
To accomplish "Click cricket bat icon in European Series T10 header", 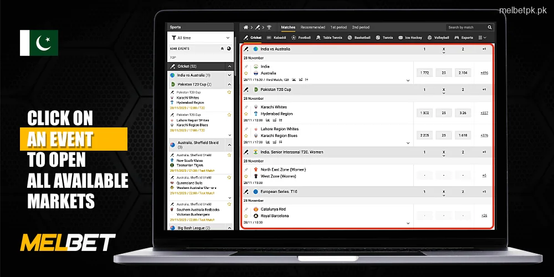I will pos(247,192).
